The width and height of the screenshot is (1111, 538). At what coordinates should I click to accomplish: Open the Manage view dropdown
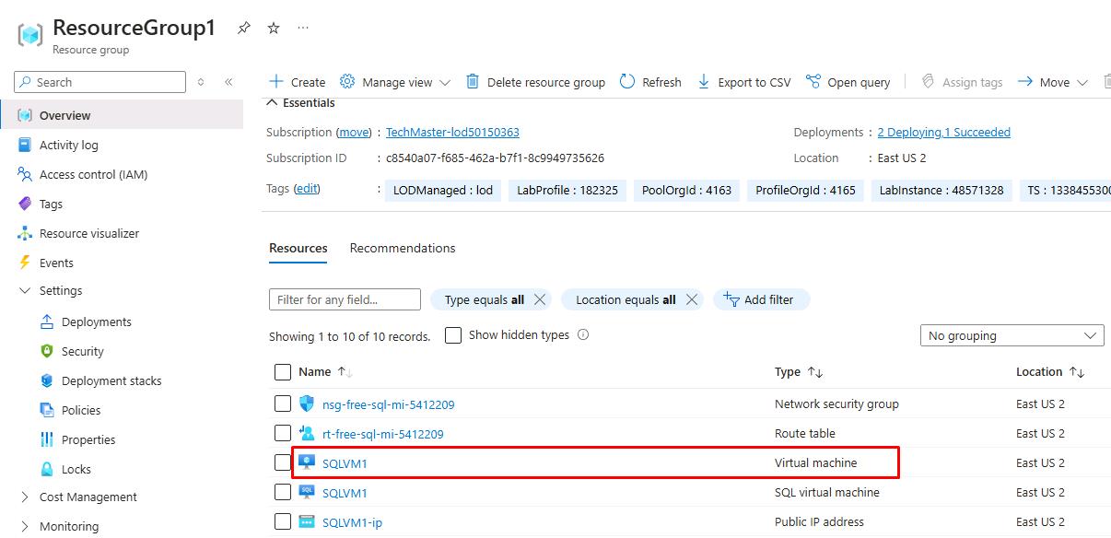coord(395,82)
